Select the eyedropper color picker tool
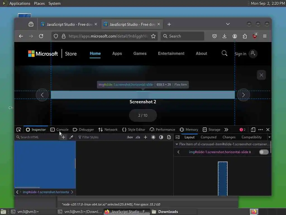Viewport: 286px width, 215px height. [71, 137]
